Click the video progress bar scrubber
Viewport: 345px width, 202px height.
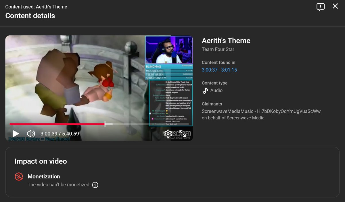coord(105,124)
